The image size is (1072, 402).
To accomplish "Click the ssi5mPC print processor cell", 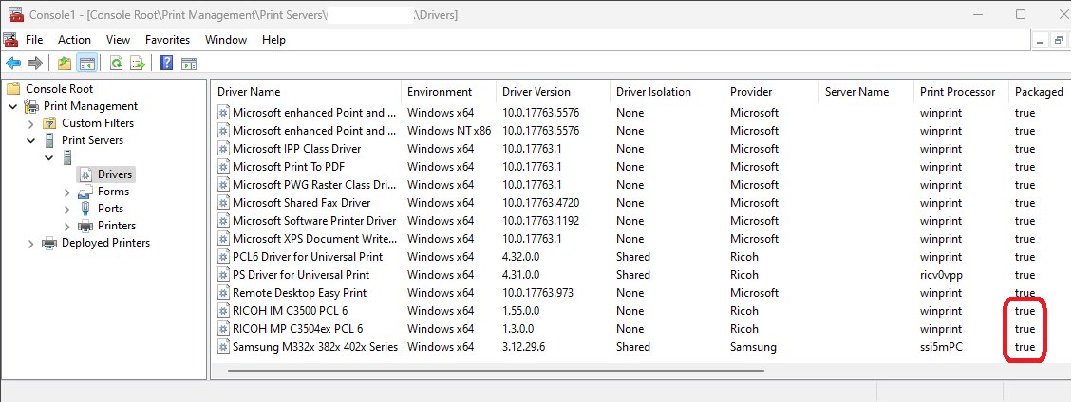I will [941, 347].
